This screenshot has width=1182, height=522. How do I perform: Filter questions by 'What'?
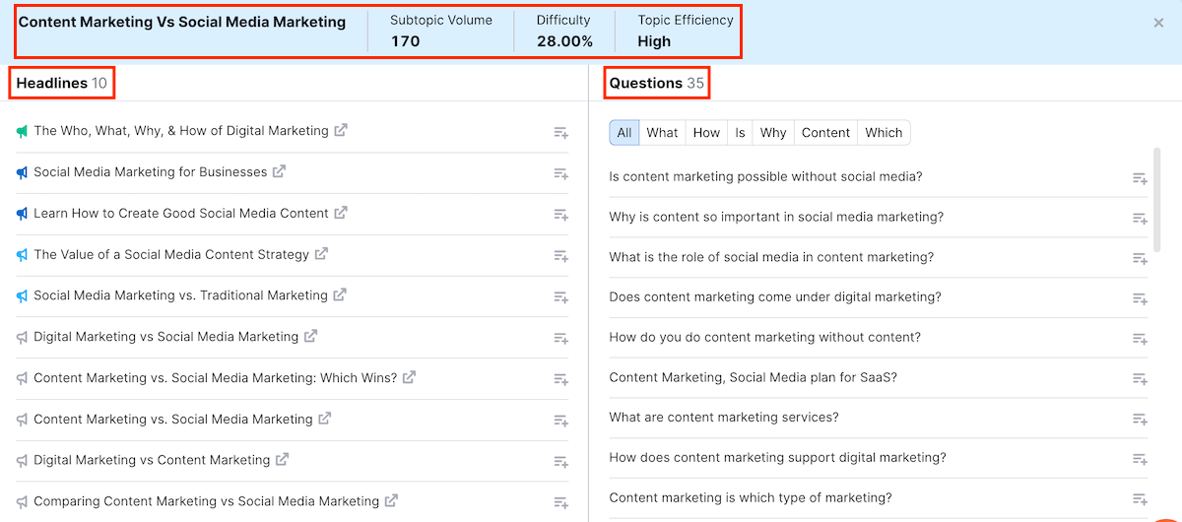[x=662, y=133]
